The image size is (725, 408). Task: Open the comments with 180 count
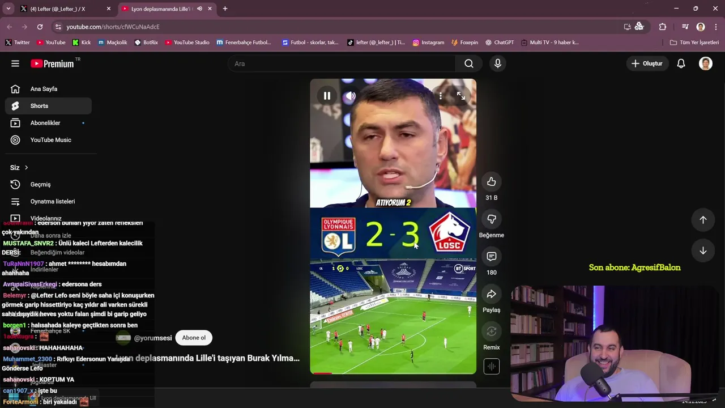[491, 257]
